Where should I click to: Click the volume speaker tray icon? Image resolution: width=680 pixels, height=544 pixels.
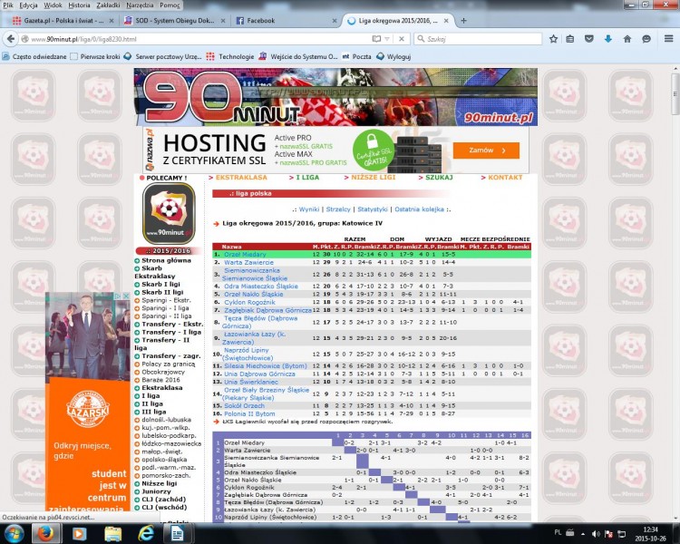[596, 534]
